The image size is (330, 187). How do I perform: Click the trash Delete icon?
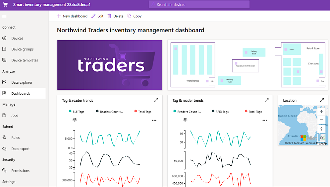click(109, 16)
